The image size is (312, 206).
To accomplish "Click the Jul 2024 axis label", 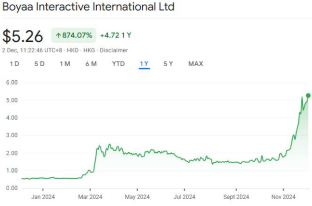I will 184,196.
